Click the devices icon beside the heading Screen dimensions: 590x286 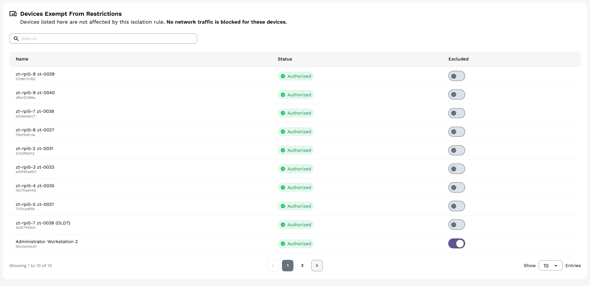pos(13,14)
